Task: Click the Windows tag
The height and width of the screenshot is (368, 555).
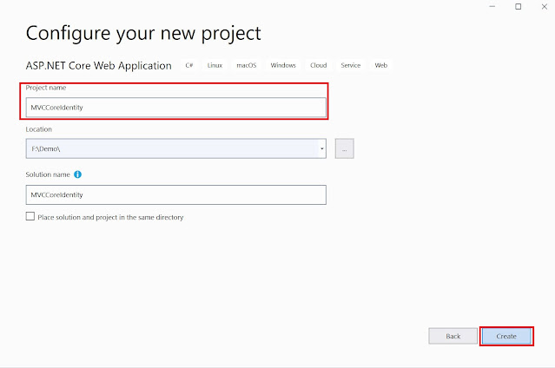Action: point(283,65)
